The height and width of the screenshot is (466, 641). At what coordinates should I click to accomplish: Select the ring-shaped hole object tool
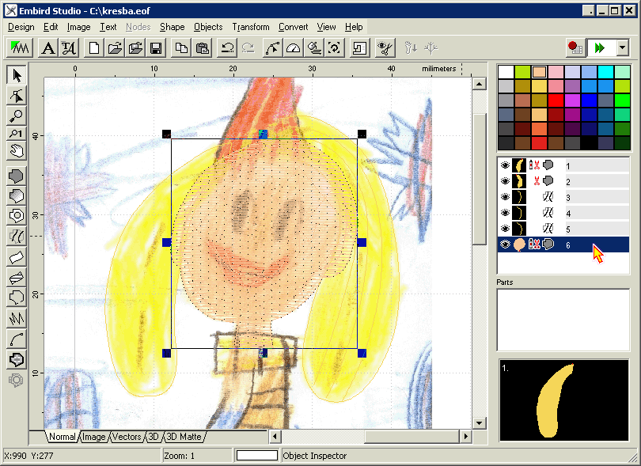click(17, 215)
